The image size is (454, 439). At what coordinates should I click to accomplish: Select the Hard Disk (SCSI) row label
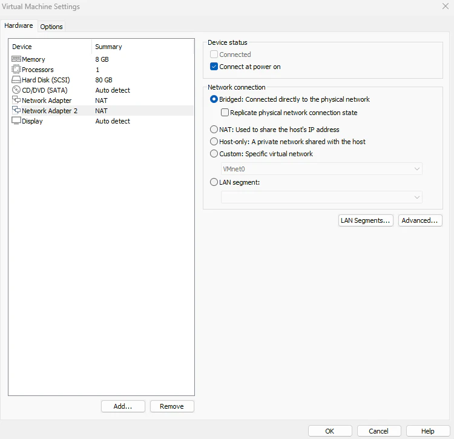tap(46, 80)
